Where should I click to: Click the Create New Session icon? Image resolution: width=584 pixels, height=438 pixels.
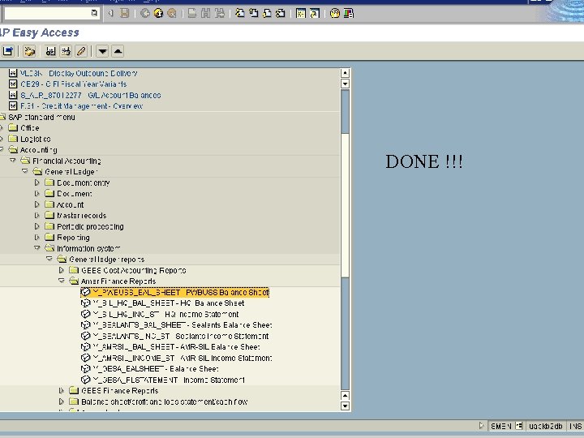click(301, 14)
